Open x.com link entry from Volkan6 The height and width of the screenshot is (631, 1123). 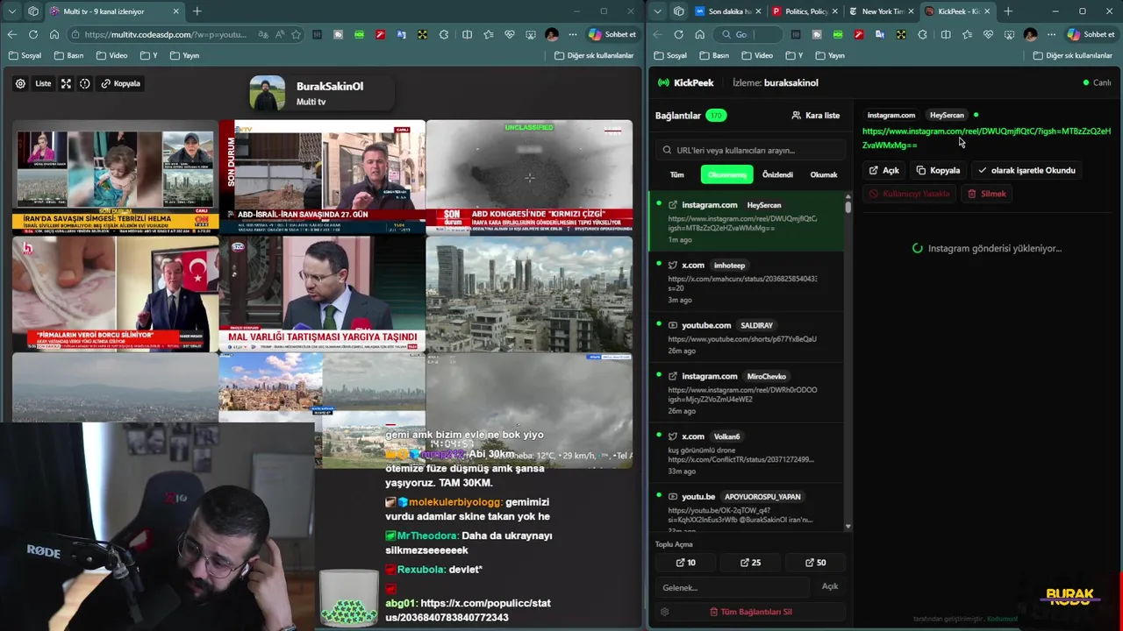click(x=747, y=452)
